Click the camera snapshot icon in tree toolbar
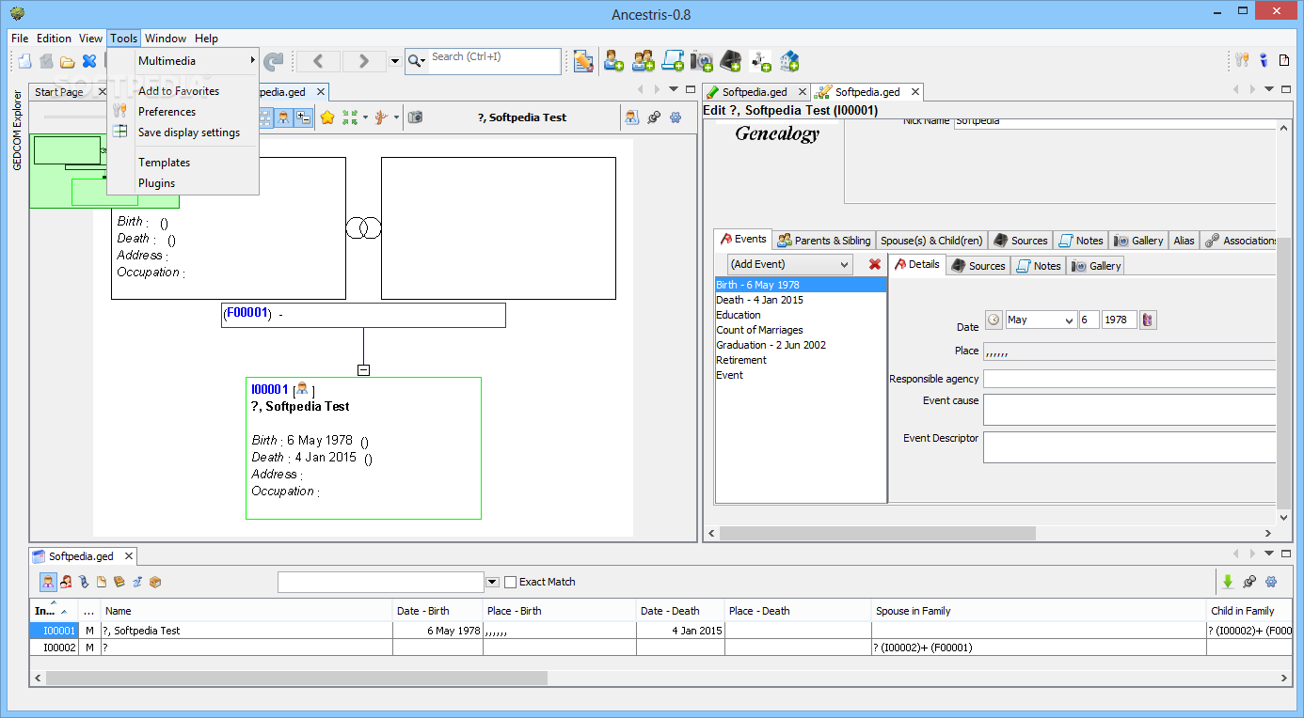This screenshot has height=718, width=1304. coord(415,117)
